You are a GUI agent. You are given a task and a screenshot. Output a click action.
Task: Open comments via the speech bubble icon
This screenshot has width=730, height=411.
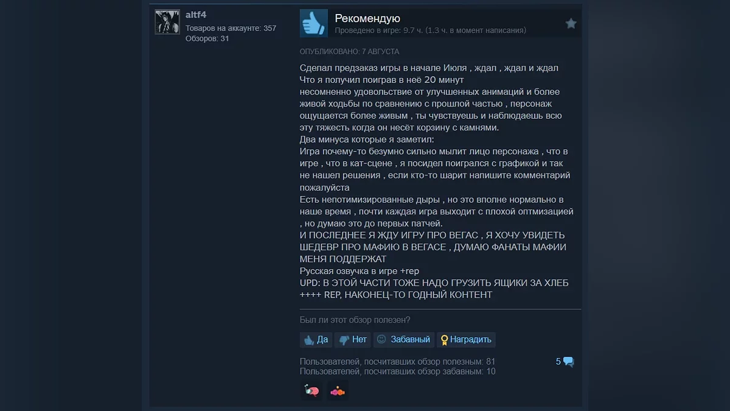(x=569, y=362)
